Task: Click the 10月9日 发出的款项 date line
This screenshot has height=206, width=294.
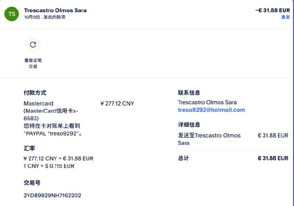Action: 44,17
